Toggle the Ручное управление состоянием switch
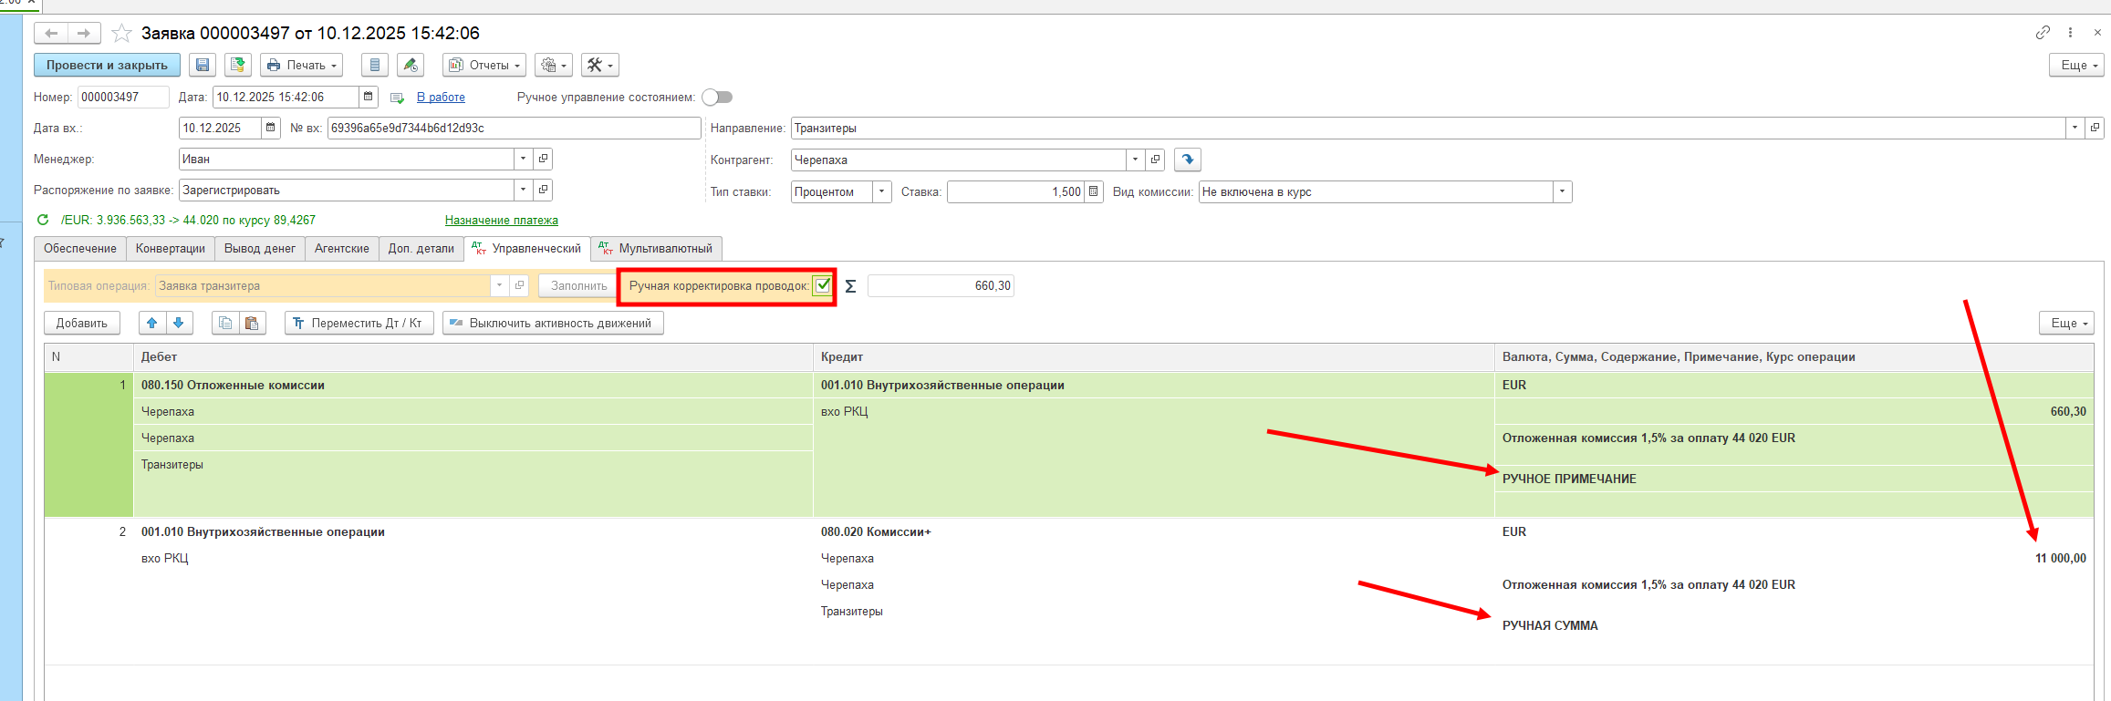 pos(717,97)
